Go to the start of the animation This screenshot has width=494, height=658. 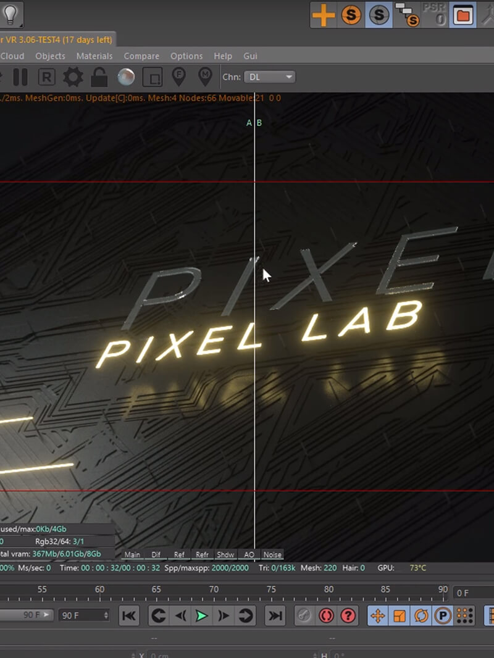(x=128, y=615)
